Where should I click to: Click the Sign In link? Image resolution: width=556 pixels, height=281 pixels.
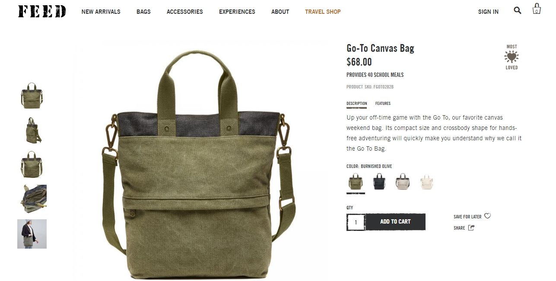tap(488, 12)
